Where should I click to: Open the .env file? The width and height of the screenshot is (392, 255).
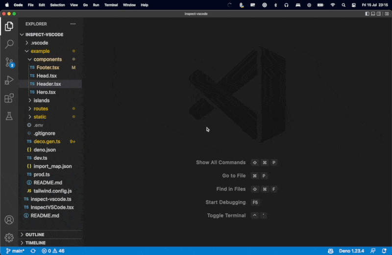click(50, 125)
